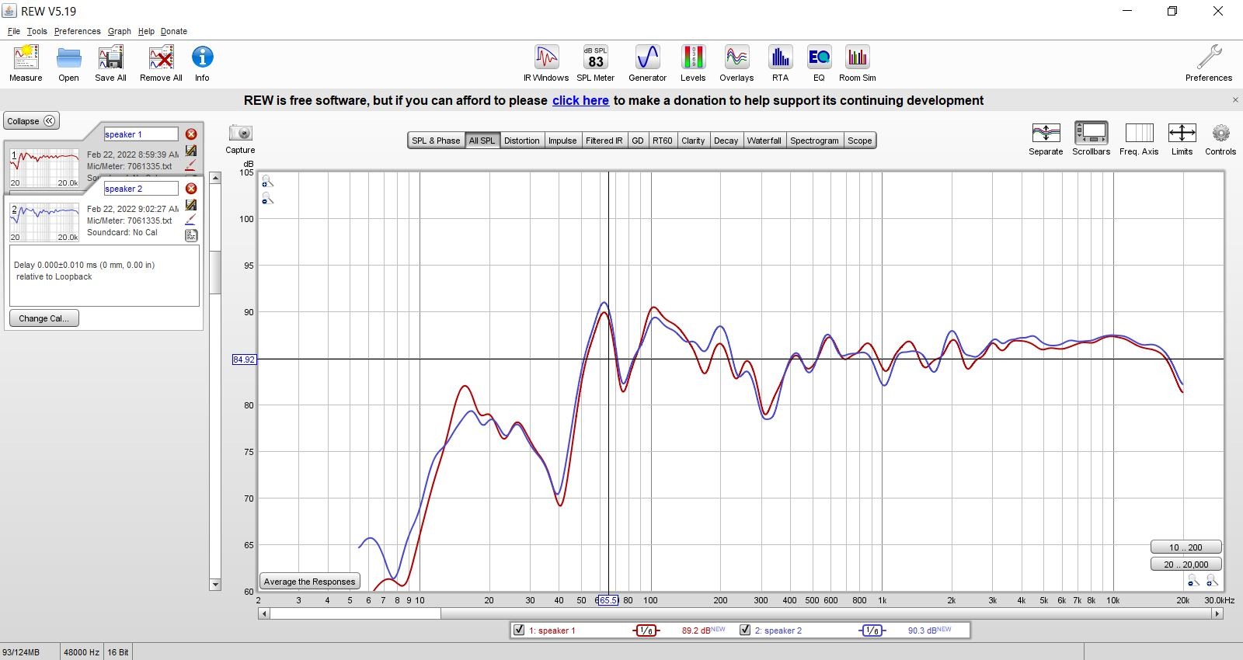The height and width of the screenshot is (660, 1243).
Task: Toggle graph Scrollbars
Action: coord(1091,139)
